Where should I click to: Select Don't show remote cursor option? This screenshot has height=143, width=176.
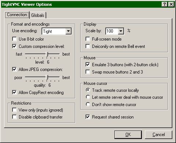(88, 104)
